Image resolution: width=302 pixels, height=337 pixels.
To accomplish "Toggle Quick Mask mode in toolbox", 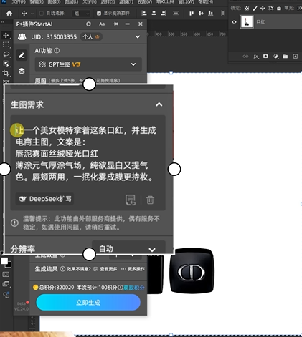I will [6, 274].
